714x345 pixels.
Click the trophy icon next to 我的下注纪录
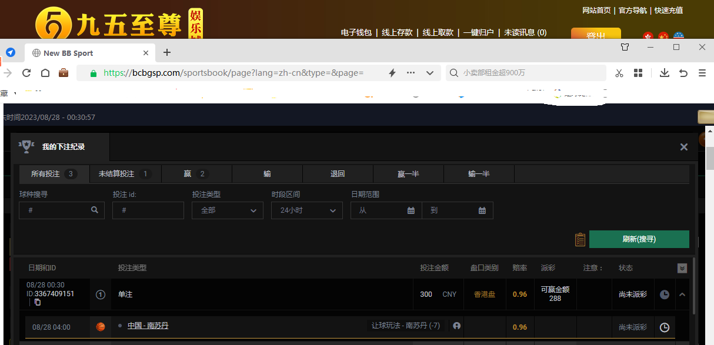pos(25,146)
